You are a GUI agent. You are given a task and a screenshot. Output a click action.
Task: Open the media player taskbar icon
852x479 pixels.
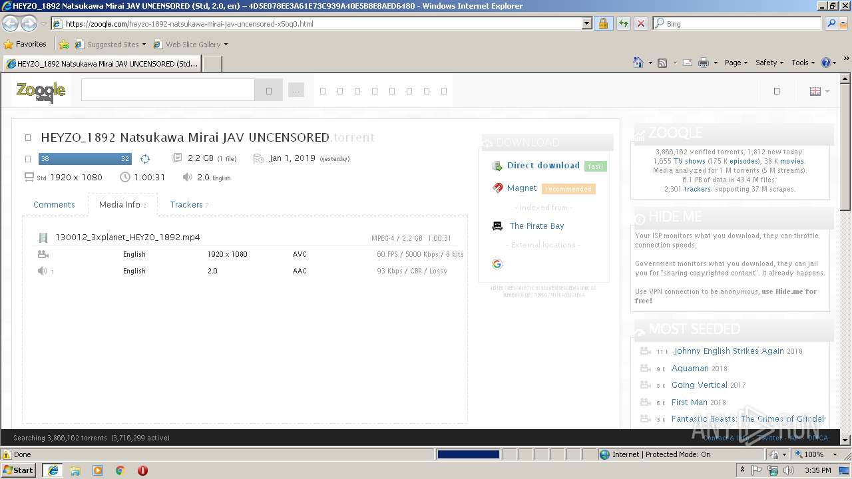click(98, 470)
